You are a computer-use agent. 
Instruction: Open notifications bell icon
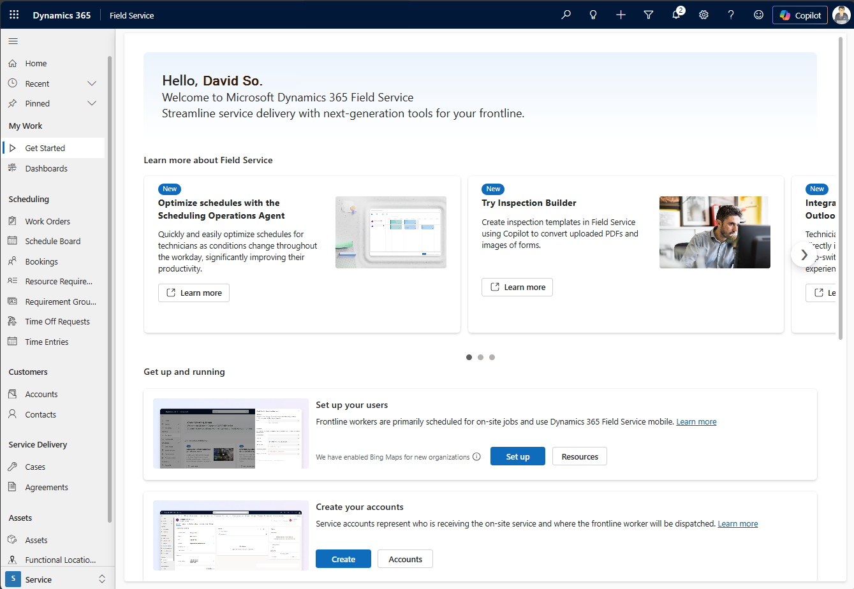pos(677,14)
